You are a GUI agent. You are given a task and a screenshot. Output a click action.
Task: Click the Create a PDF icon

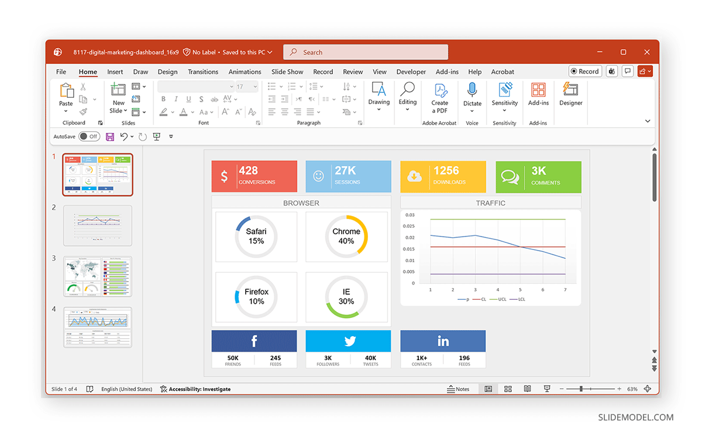440,98
